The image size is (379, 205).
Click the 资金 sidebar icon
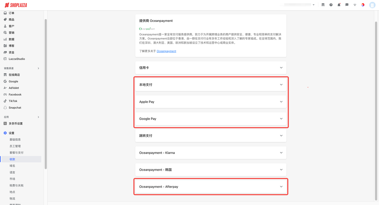[5, 52]
